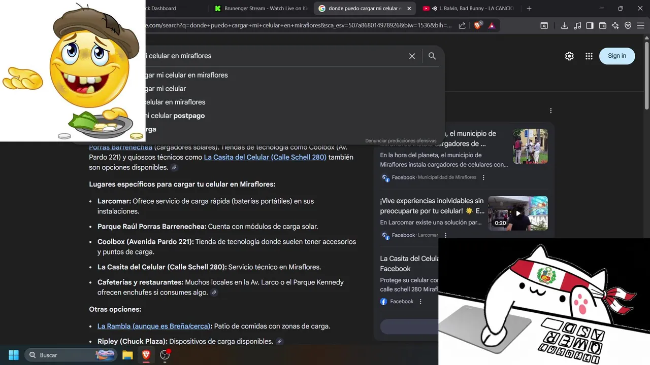The width and height of the screenshot is (650, 365).
Task: Open the Google apps grid
Action: tap(589, 56)
